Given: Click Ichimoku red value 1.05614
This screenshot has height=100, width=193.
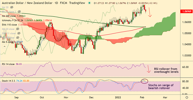Looking at the screenshot, I should (x=47, y=20).
